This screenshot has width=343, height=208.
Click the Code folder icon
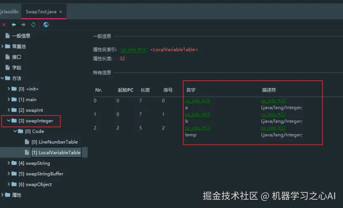point(20,131)
